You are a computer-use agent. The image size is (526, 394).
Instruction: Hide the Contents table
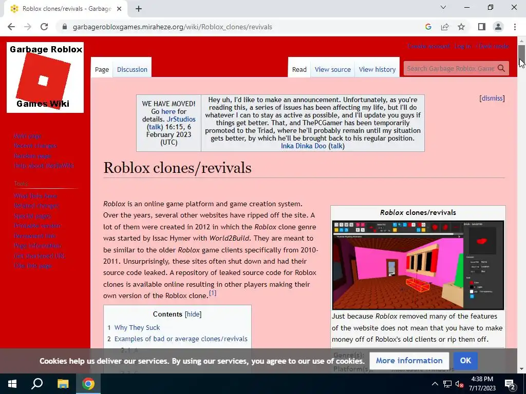(193, 314)
